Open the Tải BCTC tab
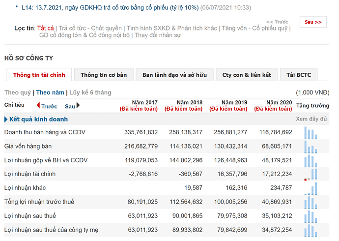This screenshot has width=339, height=241. pos(299,75)
